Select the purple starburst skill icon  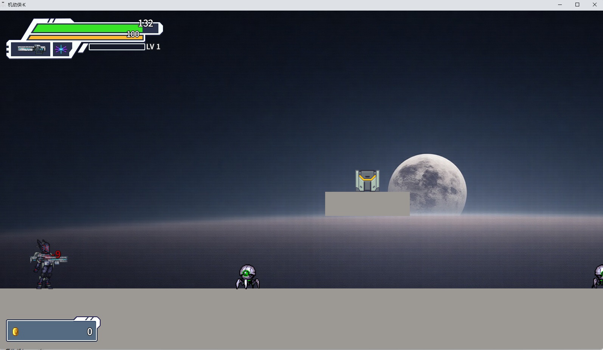click(61, 49)
